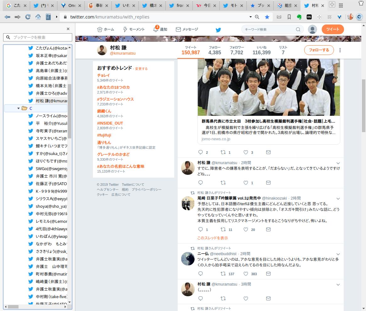366x311 pixels.
Task: Close the bookmarks sidebar with X
Action: 68,29
